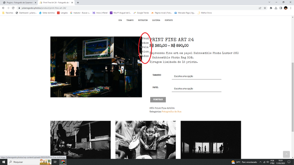Open the Fotografia de Rua category link

pyautogui.click(x=171, y=111)
